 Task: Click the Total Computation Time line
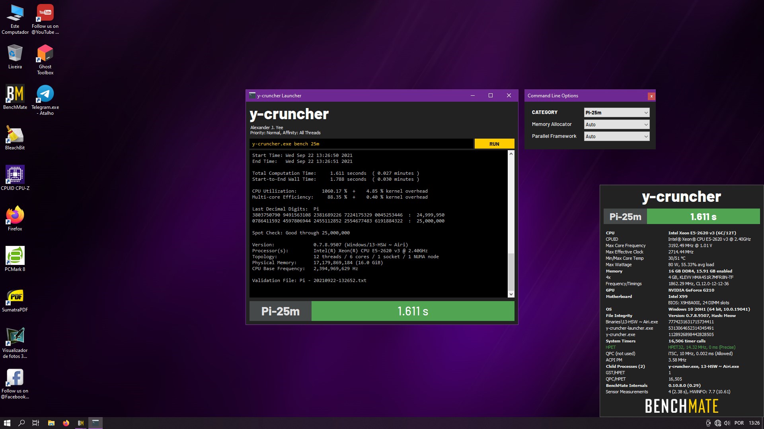pyautogui.click(x=335, y=173)
